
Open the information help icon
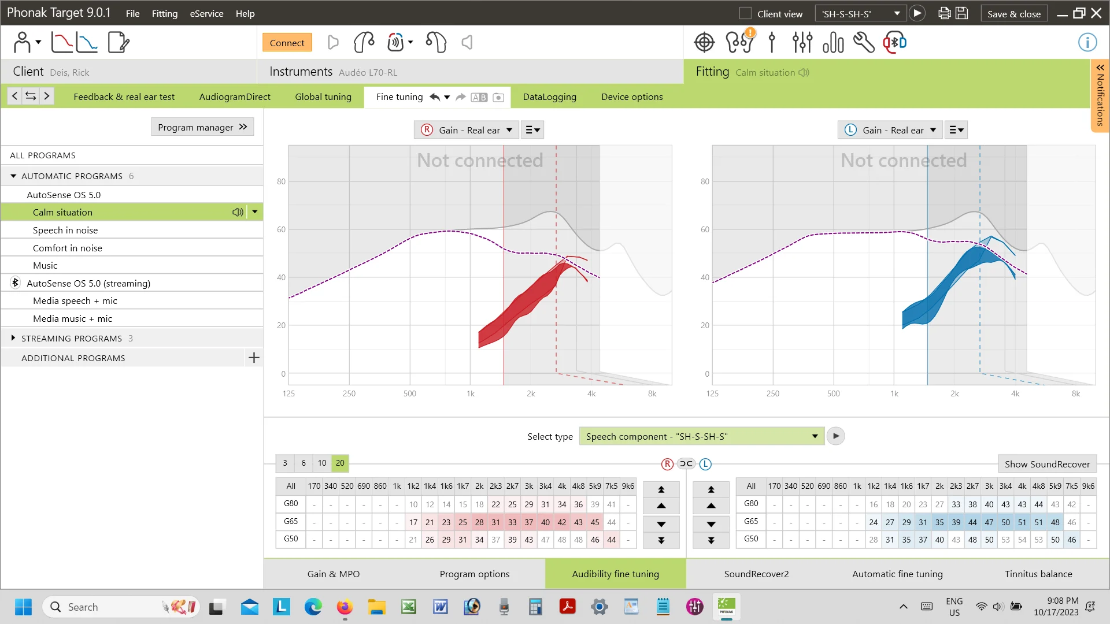(1087, 42)
